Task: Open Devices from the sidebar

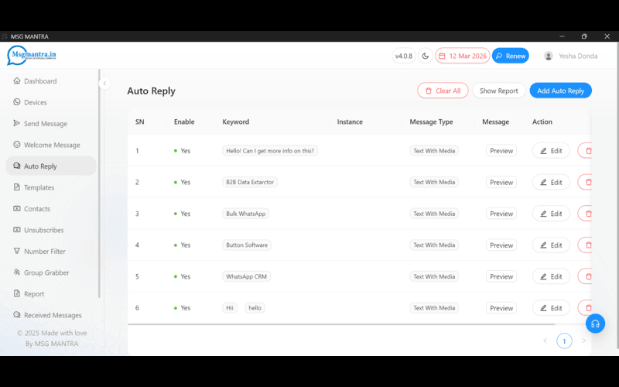Action: pyautogui.click(x=35, y=102)
